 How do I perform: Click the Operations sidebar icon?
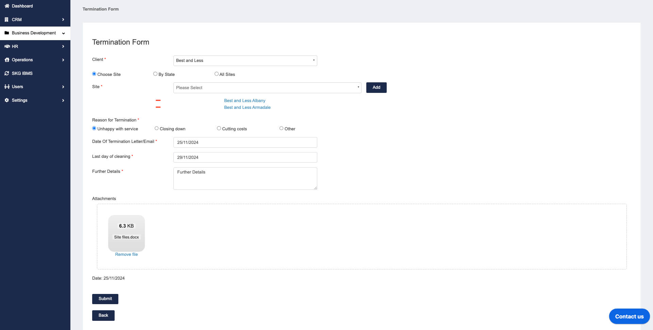[7, 60]
